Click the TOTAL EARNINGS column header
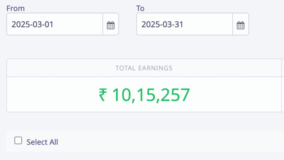This screenshot has width=284, height=160. (144, 68)
